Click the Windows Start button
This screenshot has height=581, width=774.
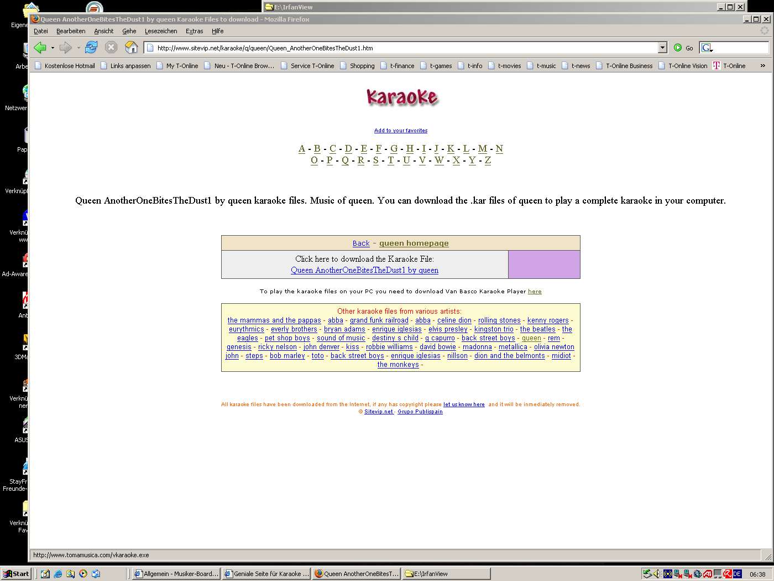[x=16, y=574]
